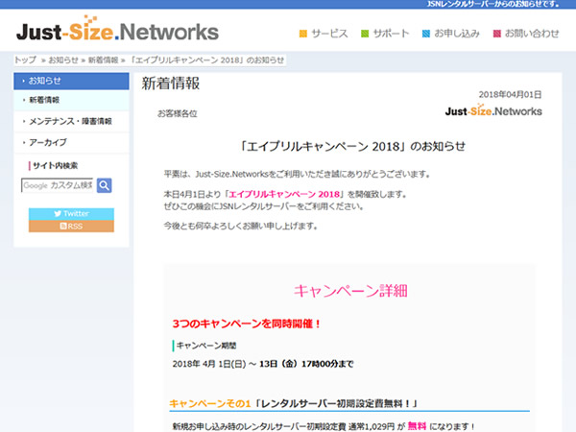The image size is (576, 432).
Task: Click the blue square icon beside お申し込み
Action: [x=426, y=34]
